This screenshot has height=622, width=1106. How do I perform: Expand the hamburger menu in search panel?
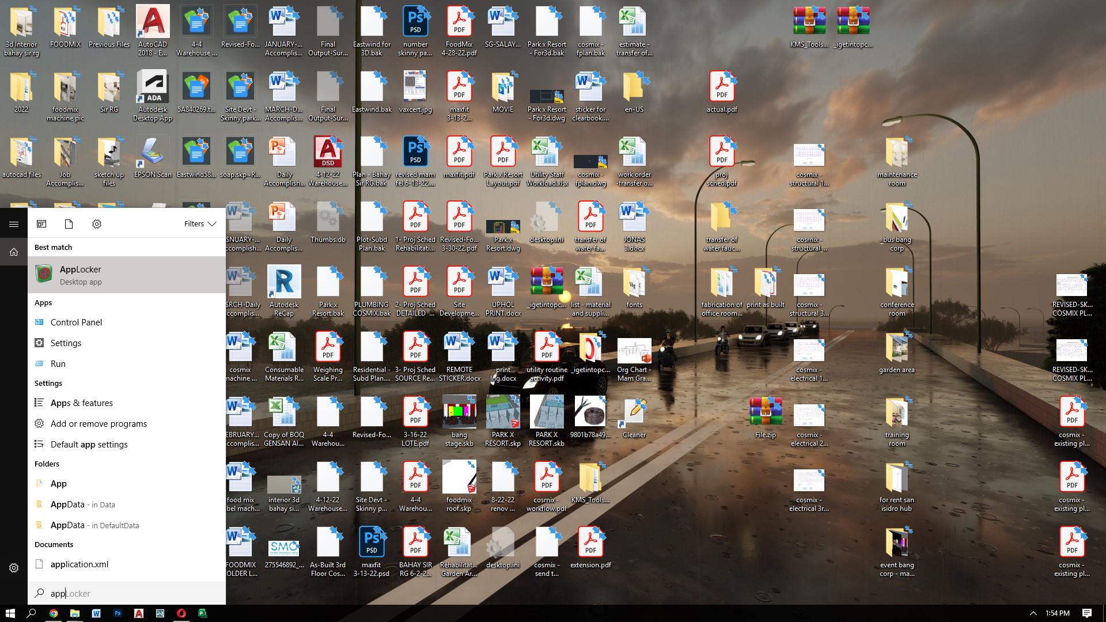pos(14,224)
